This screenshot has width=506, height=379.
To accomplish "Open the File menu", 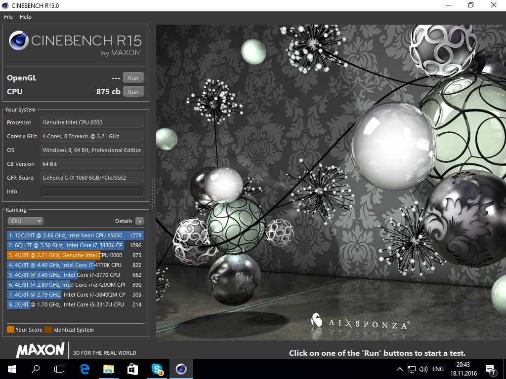I will (8, 17).
